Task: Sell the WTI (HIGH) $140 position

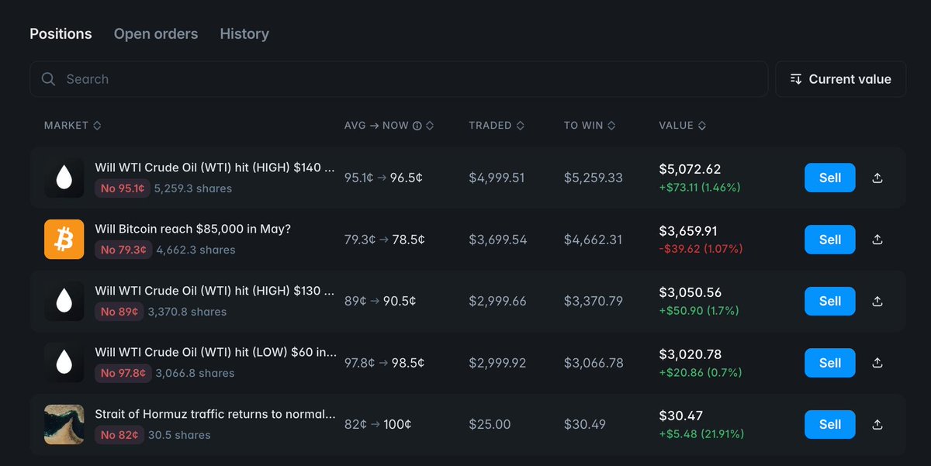Action: [829, 178]
